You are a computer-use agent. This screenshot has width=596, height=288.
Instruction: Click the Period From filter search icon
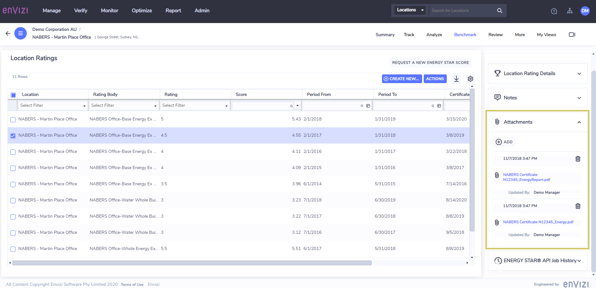362,106
